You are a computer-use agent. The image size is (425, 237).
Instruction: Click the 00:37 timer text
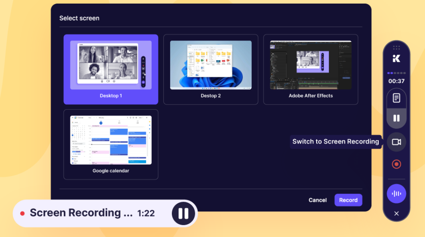point(396,81)
